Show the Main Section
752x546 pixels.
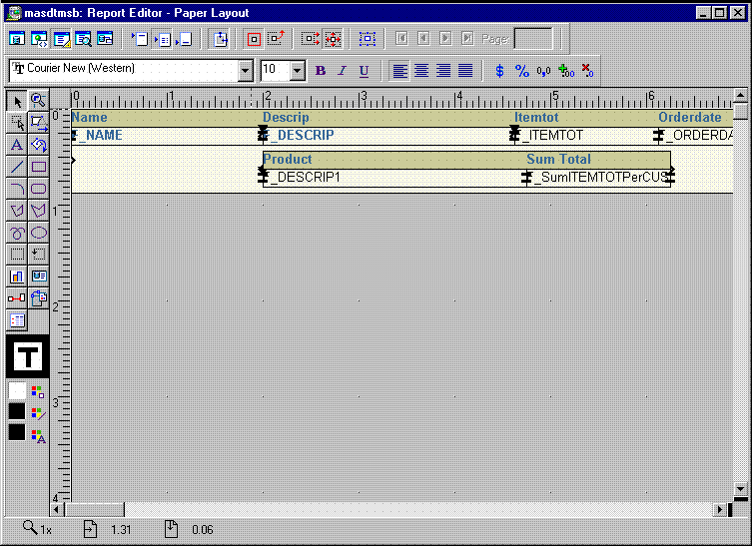pos(163,39)
